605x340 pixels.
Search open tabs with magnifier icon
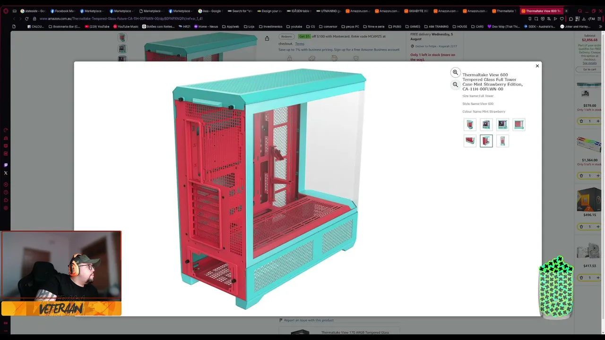click(580, 11)
